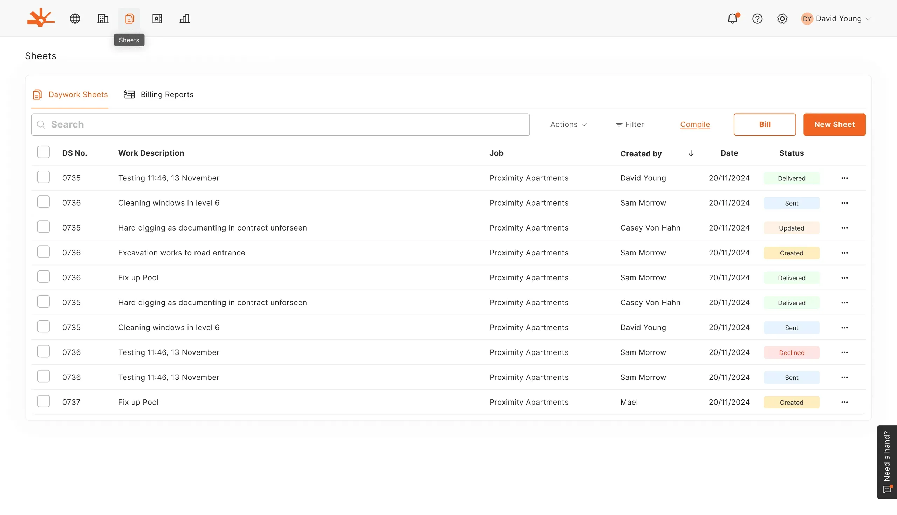Viewport: 897px width, 515px height.
Task: Open the globe icon in the top navigation
Action: tap(75, 18)
